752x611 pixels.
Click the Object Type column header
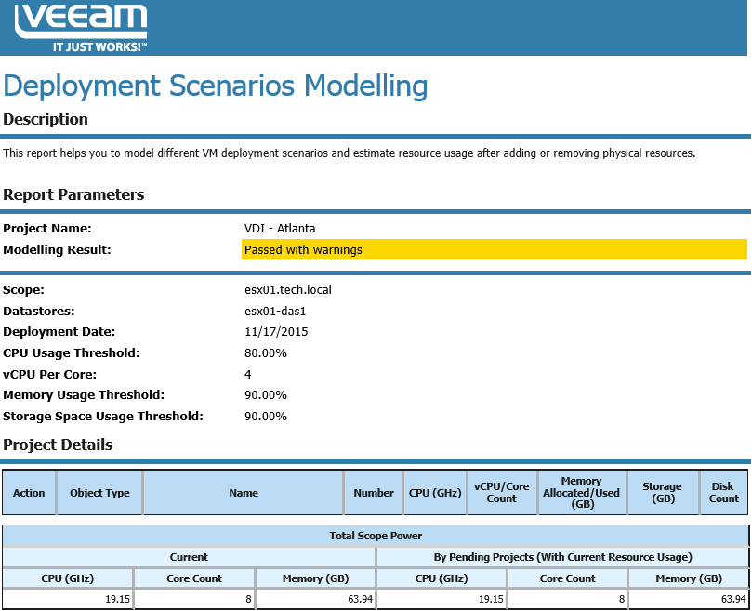(99, 493)
